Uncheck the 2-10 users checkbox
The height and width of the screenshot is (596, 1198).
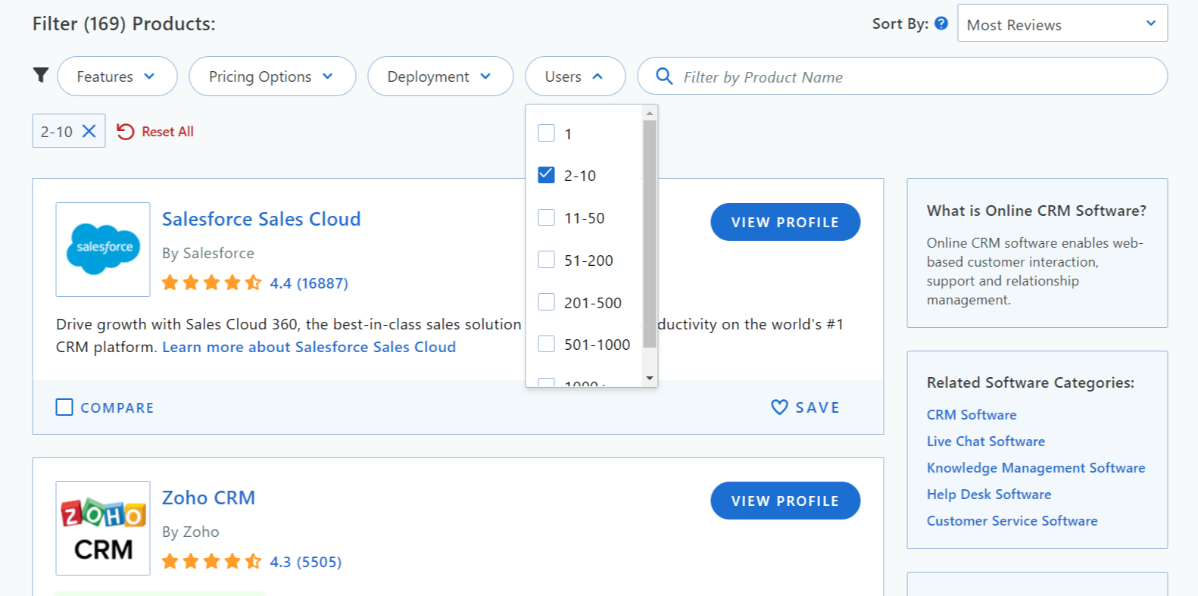pos(546,175)
